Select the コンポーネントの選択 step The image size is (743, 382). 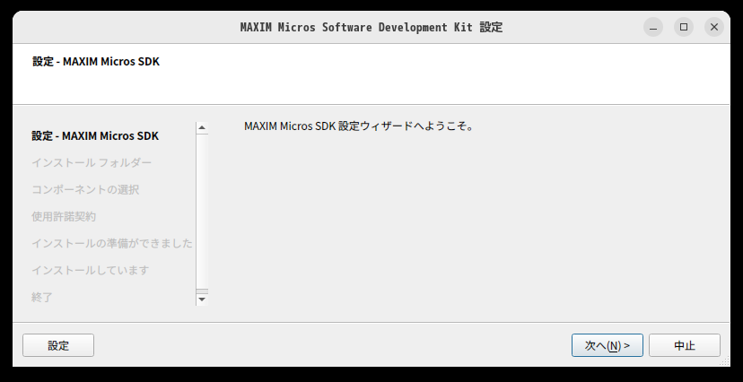click(x=85, y=190)
